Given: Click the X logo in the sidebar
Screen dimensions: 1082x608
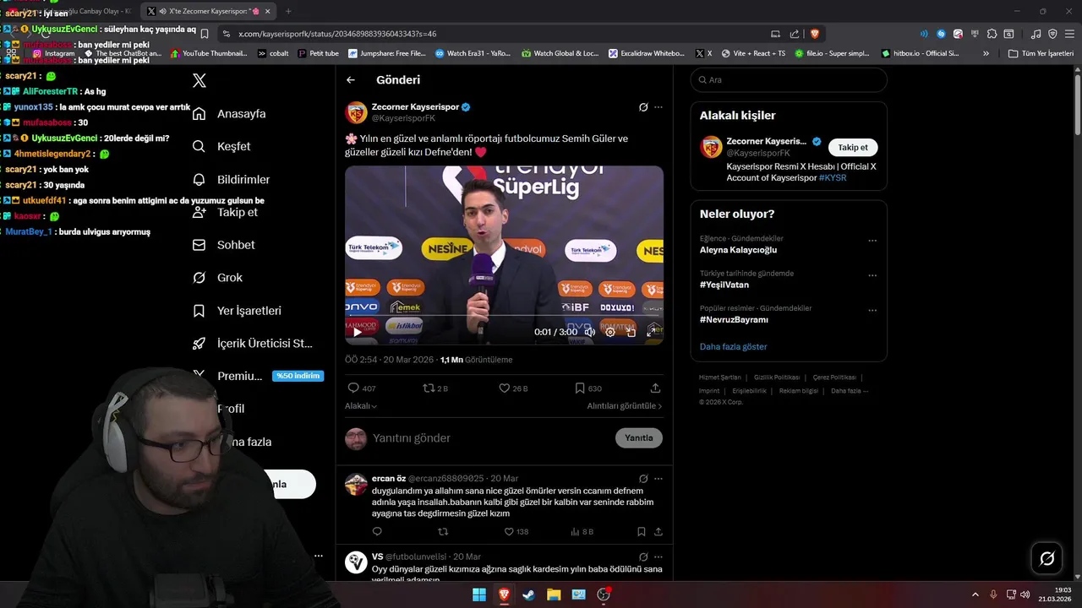Looking at the screenshot, I should pyautogui.click(x=199, y=81).
